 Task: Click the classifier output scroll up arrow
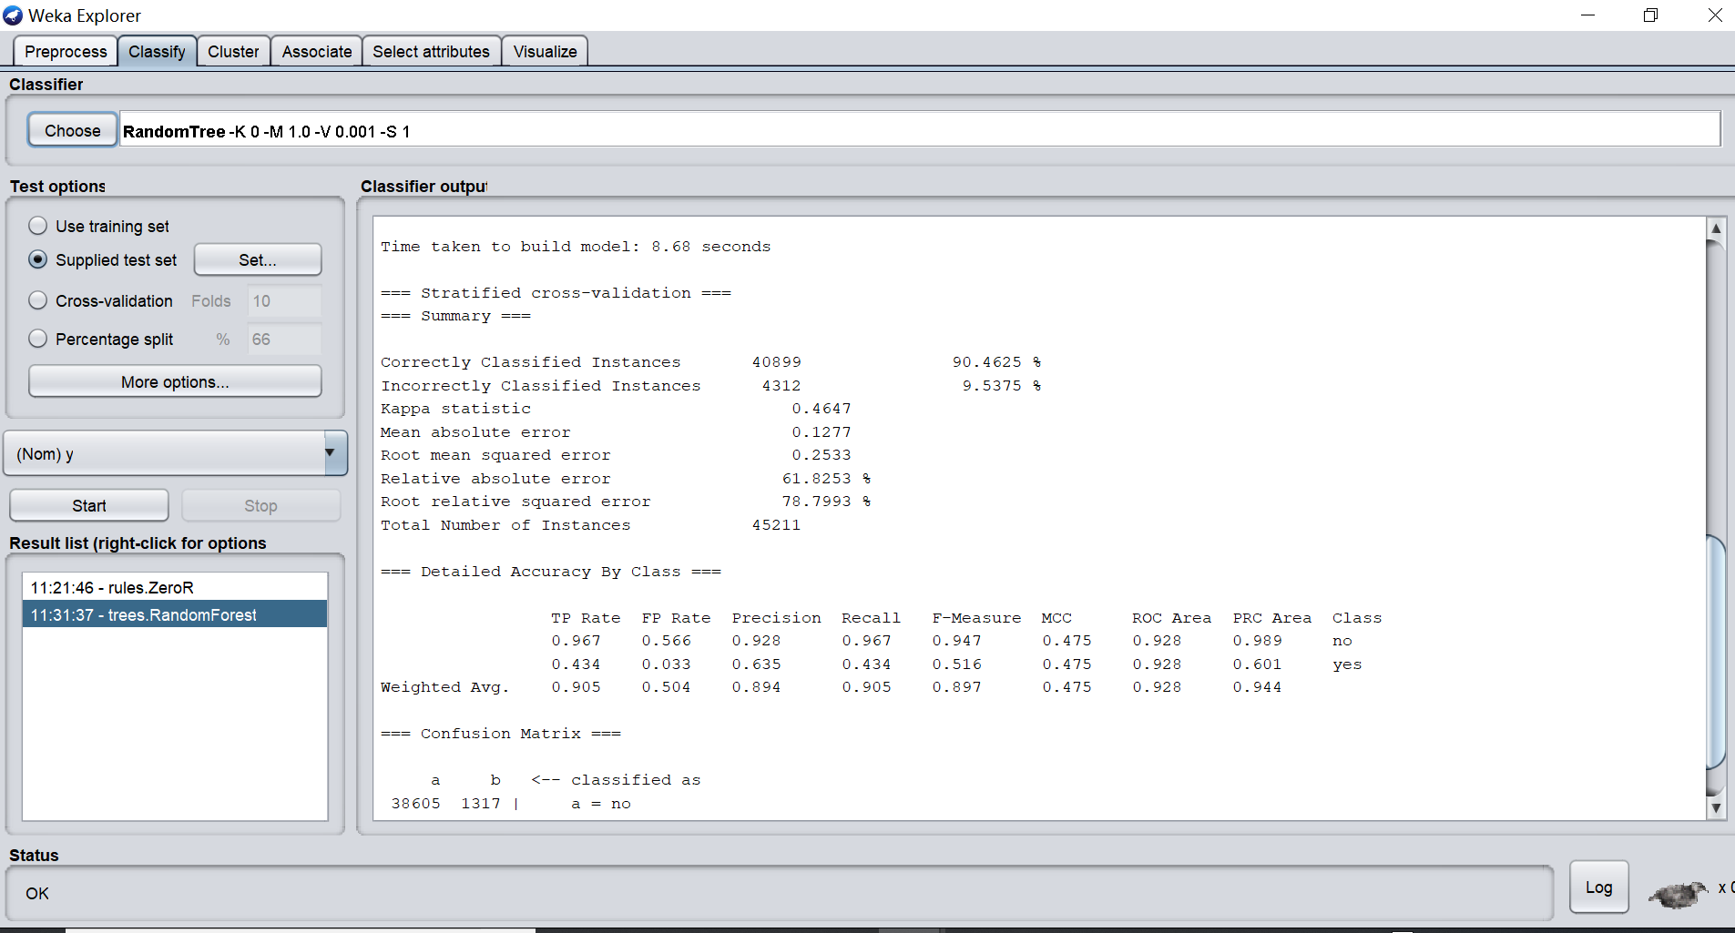coord(1716,228)
